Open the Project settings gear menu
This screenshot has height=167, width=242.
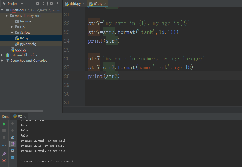pyautogui.click(x=52, y=3)
